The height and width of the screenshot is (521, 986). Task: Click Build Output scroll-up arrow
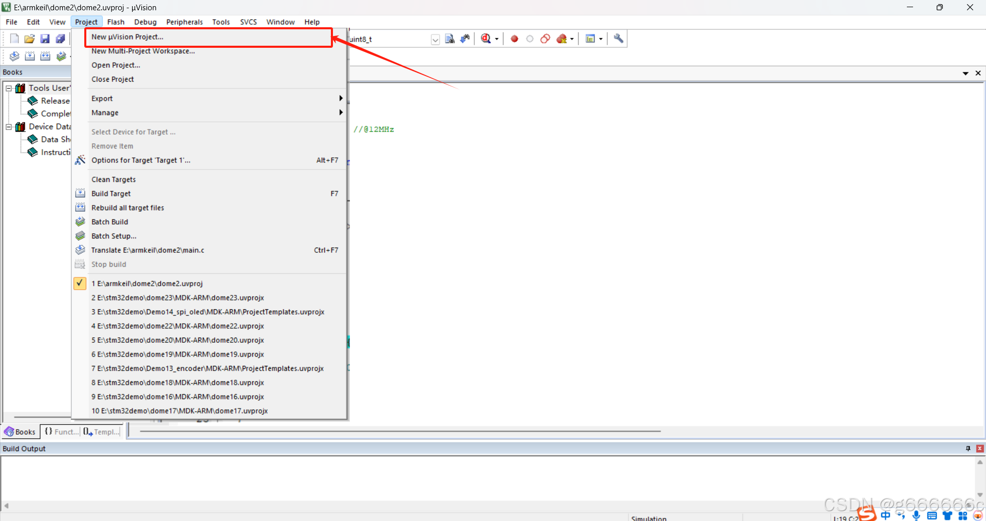click(980, 462)
